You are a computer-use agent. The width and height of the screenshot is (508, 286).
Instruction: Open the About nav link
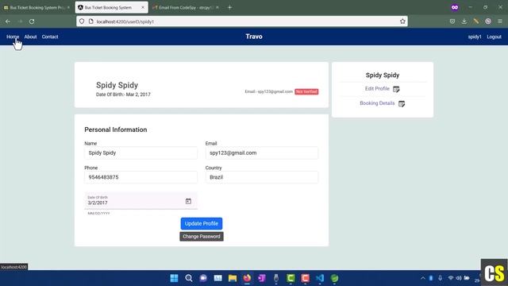(x=30, y=37)
